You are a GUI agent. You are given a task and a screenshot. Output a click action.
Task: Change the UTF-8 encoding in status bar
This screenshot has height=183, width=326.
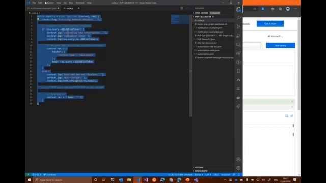tap(208, 175)
